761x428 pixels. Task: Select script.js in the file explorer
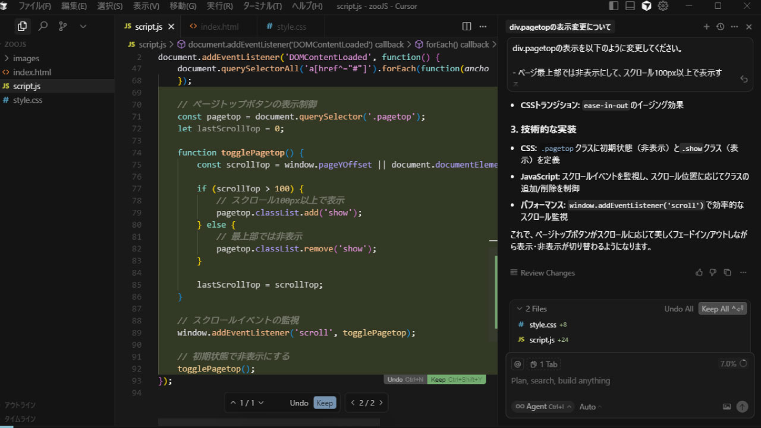(57, 86)
